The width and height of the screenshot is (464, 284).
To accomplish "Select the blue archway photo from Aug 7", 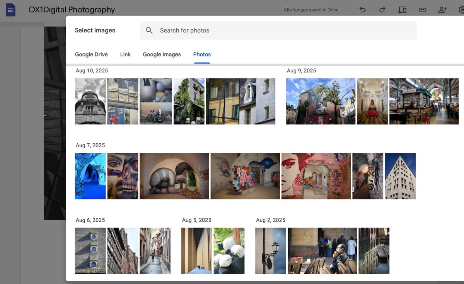I will [90, 176].
